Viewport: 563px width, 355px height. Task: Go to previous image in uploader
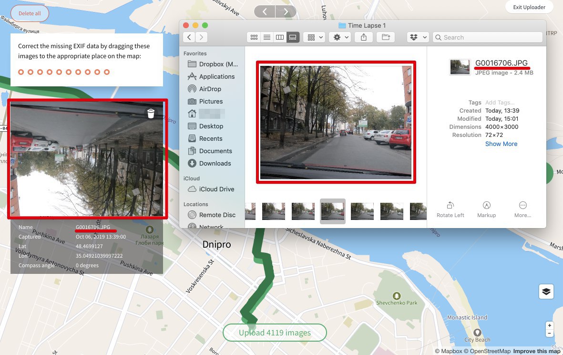tap(265, 11)
